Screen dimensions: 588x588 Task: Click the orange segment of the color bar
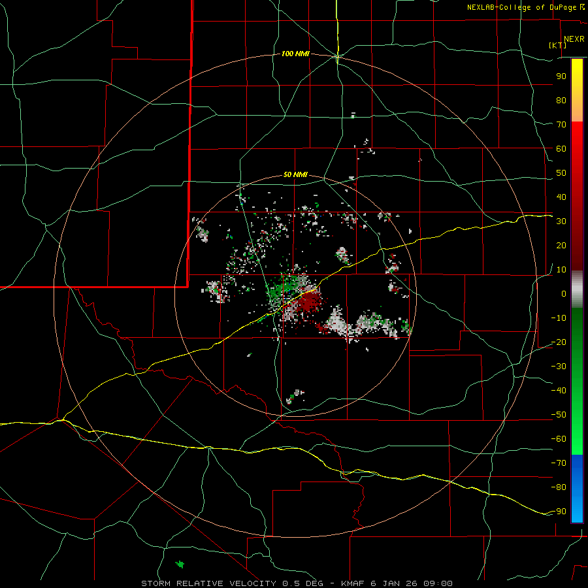tap(577, 108)
